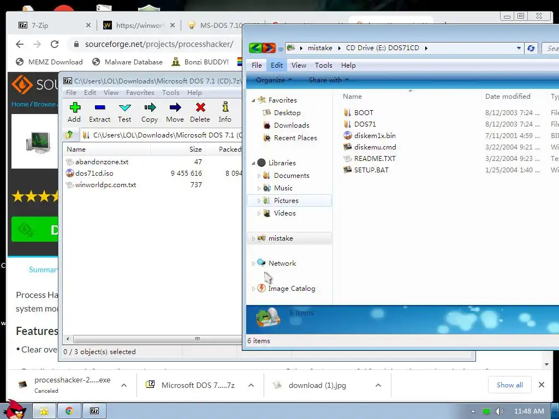Click the Chrome icon on the taskbar

[x=69, y=411]
